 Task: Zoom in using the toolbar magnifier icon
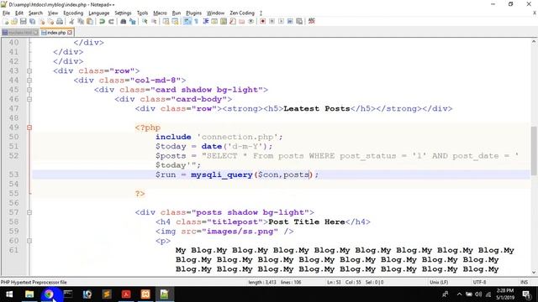click(145, 21)
